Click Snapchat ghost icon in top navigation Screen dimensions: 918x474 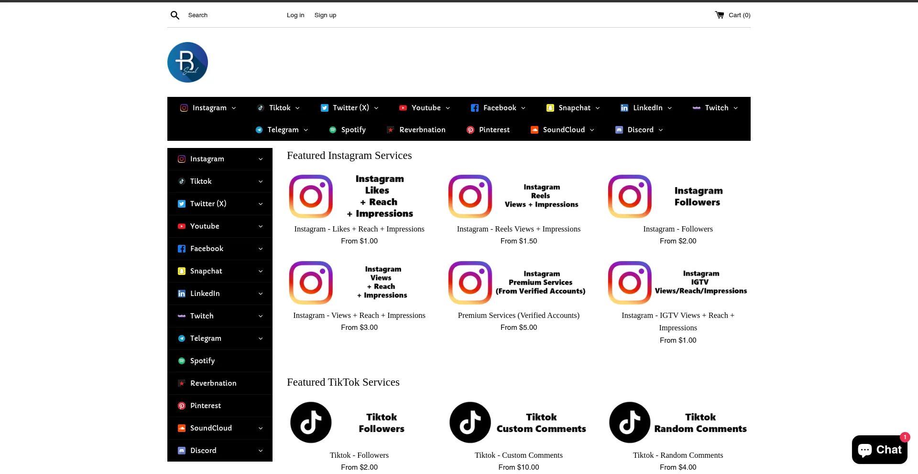click(550, 108)
